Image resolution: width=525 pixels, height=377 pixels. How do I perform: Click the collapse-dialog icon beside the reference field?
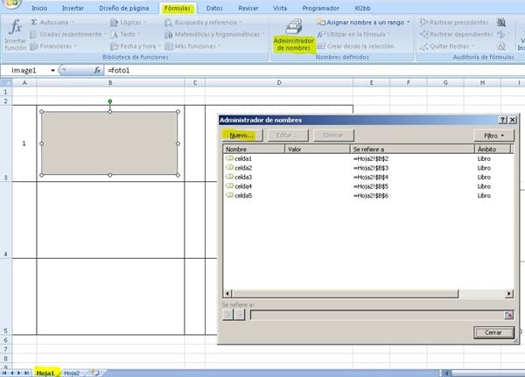[x=507, y=314]
